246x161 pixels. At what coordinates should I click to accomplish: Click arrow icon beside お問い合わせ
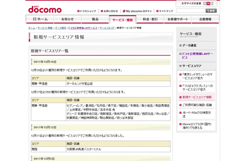(102, 11)
